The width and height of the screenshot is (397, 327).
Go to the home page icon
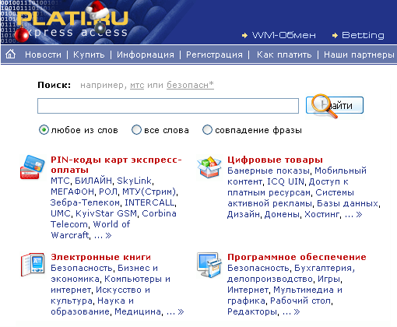(11, 54)
